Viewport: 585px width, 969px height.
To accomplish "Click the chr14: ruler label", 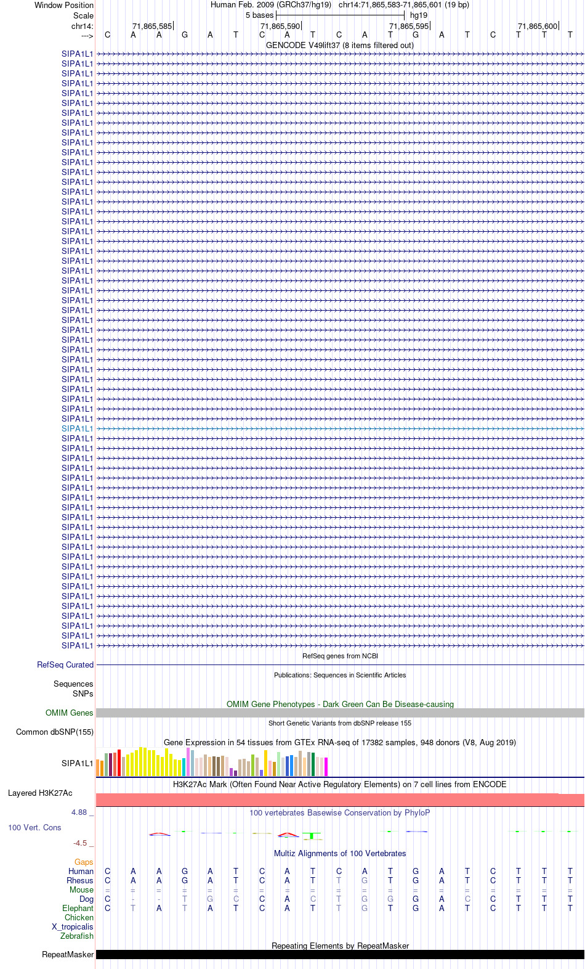I will tap(83, 26).
